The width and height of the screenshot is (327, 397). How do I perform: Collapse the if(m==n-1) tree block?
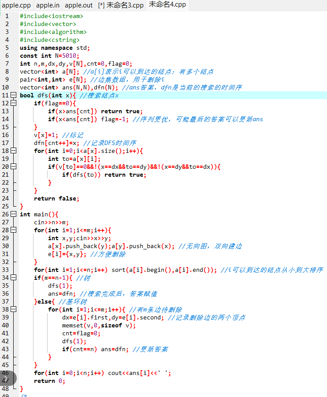(13, 278)
